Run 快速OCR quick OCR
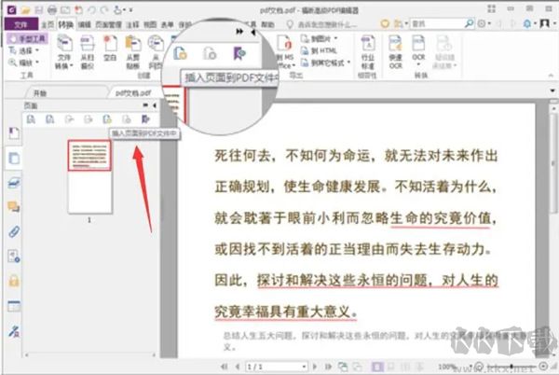The image size is (559, 375). point(395,51)
